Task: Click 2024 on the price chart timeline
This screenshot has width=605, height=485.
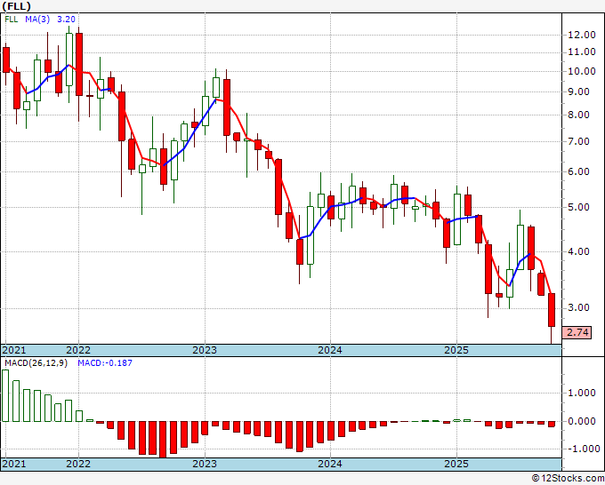Action: pos(330,350)
